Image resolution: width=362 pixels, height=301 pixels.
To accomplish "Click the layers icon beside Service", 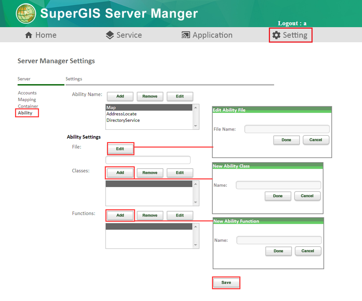I will (x=110, y=35).
